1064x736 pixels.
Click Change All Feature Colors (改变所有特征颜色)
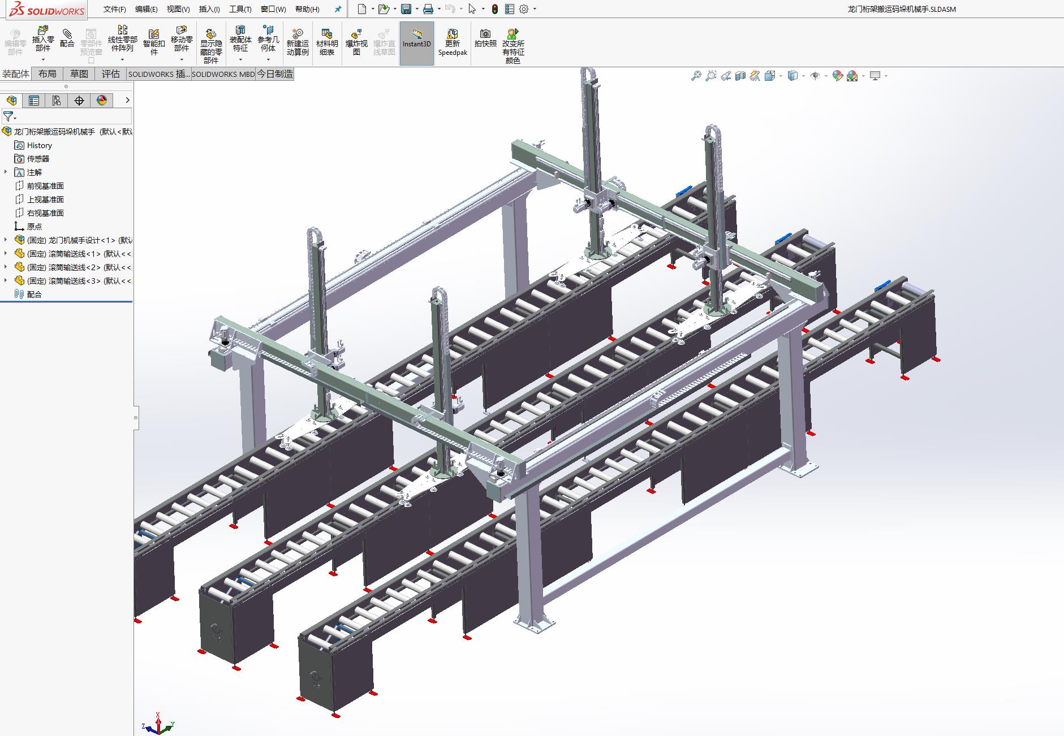click(x=513, y=46)
